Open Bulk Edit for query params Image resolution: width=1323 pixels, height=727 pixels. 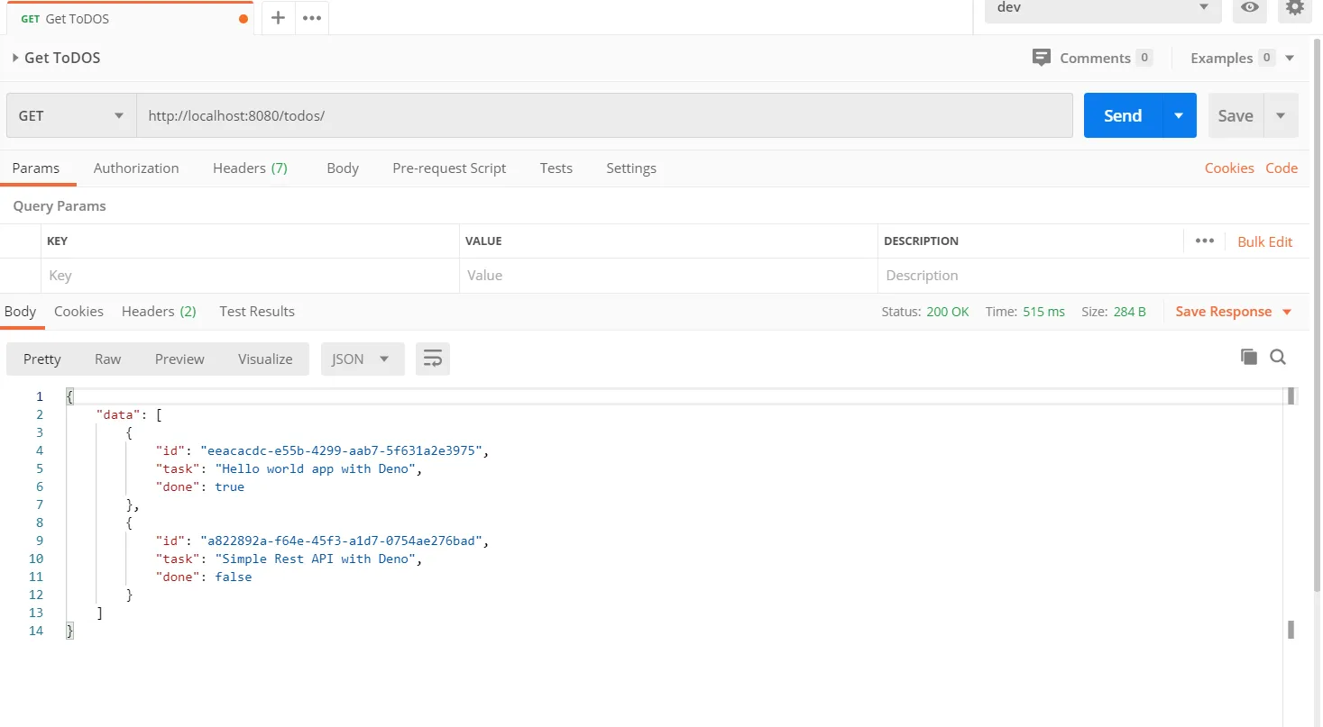point(1264,241)
